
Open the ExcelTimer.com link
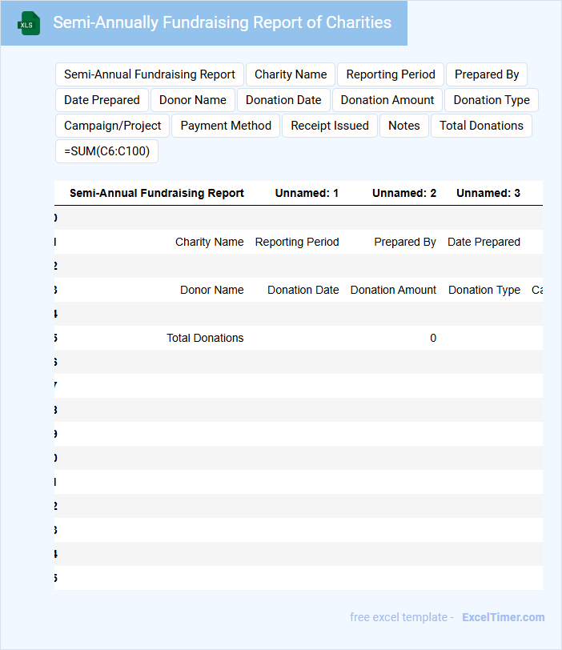click(503, 617)
